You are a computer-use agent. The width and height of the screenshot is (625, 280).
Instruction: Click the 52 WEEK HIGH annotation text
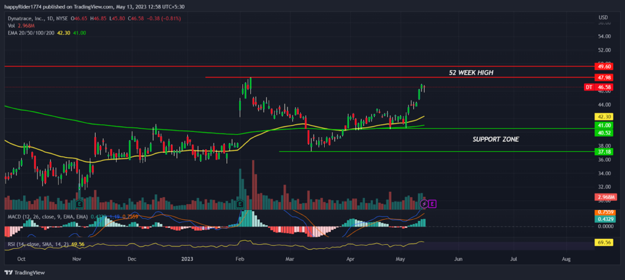point(472,72)
